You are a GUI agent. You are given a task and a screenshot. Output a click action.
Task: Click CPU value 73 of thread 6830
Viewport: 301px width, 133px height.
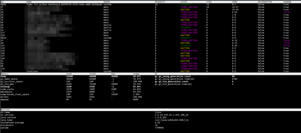(x=208, y=4)
